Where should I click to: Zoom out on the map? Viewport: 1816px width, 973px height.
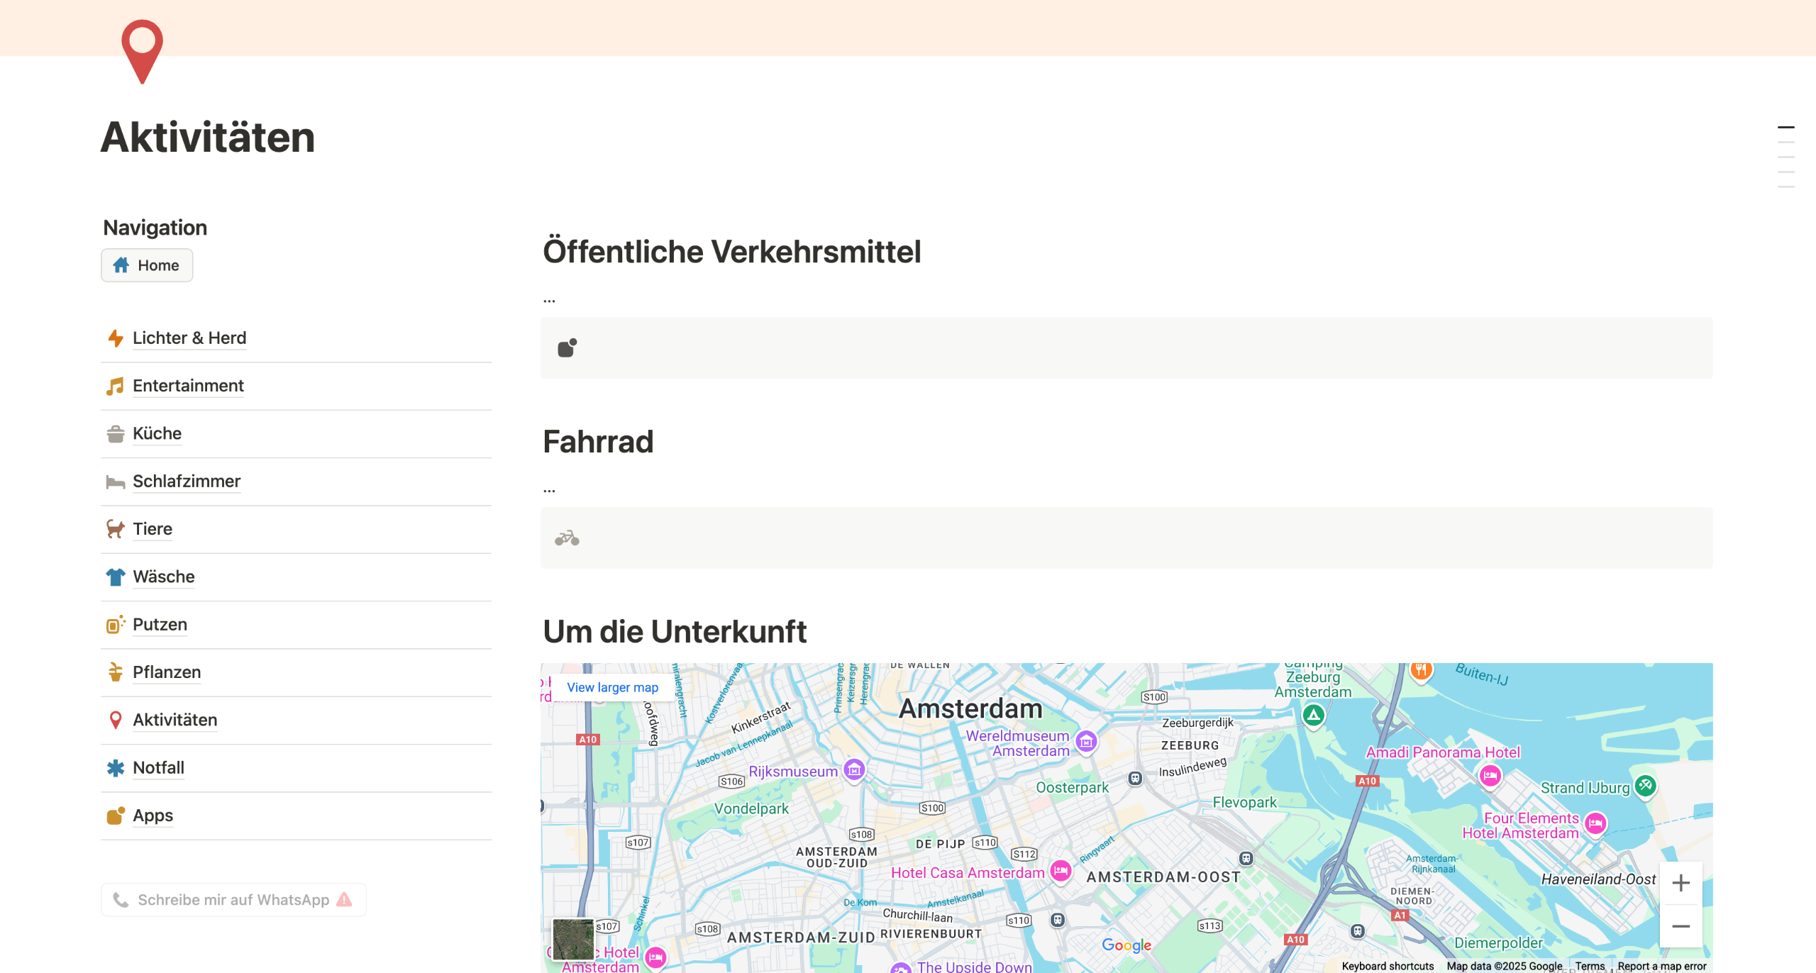point(1681,926)
